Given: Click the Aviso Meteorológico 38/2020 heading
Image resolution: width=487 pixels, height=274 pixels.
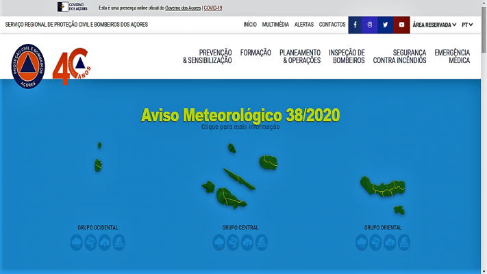Looking at the screenshot, I should point(240,115).
